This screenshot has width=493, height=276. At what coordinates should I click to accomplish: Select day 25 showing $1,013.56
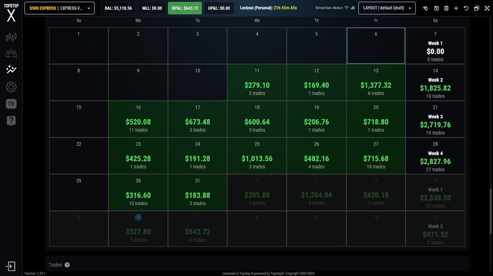click(257, 156)
